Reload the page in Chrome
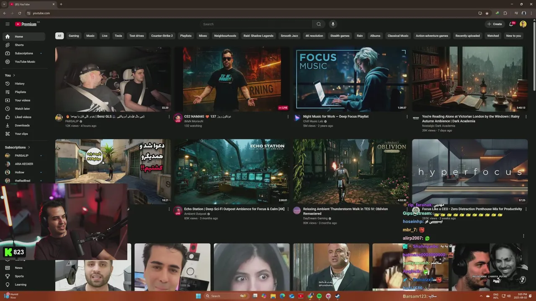 pos(19,13)
